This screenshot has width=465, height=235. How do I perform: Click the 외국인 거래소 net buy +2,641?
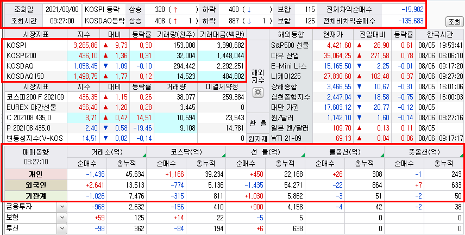[x=95, y=185]
